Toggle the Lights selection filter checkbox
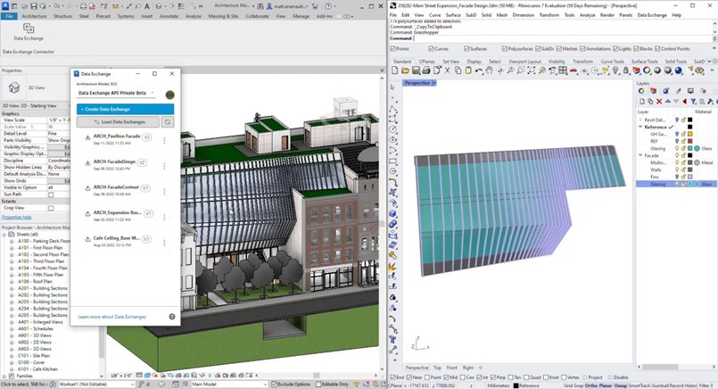 615,48
